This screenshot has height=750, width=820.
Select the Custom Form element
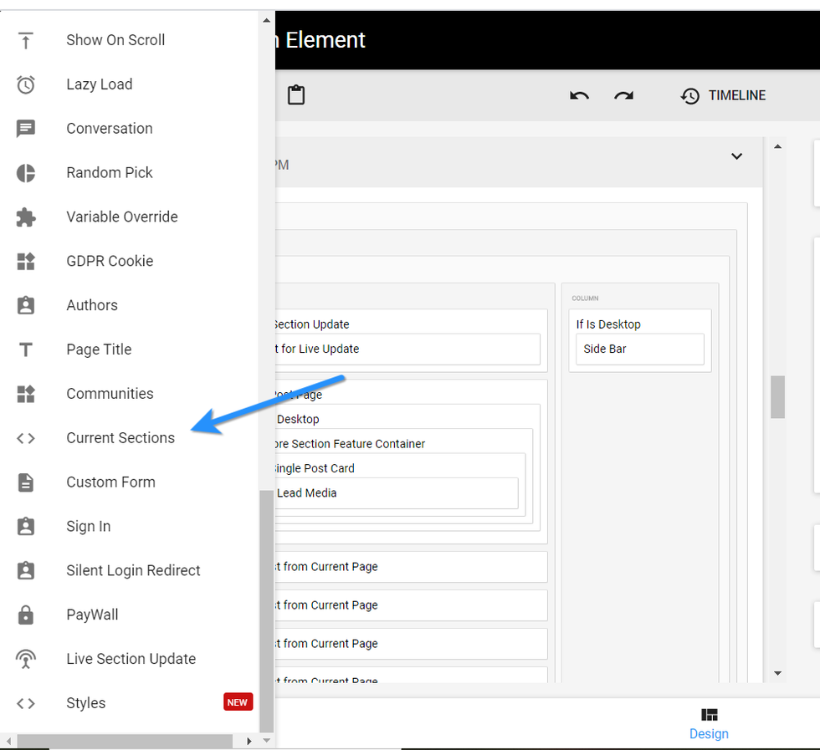(110, 482)
